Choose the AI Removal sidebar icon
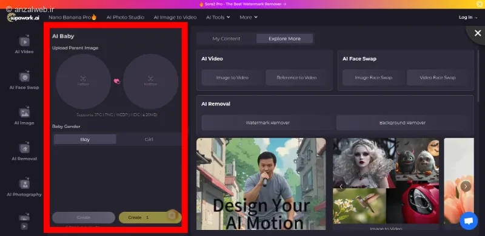Image resolution: width=485 pixels, height=236 pixels. coord(24,152)
